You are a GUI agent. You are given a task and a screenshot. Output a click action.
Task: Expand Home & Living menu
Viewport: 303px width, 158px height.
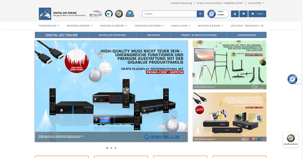[x=181, y=26]
